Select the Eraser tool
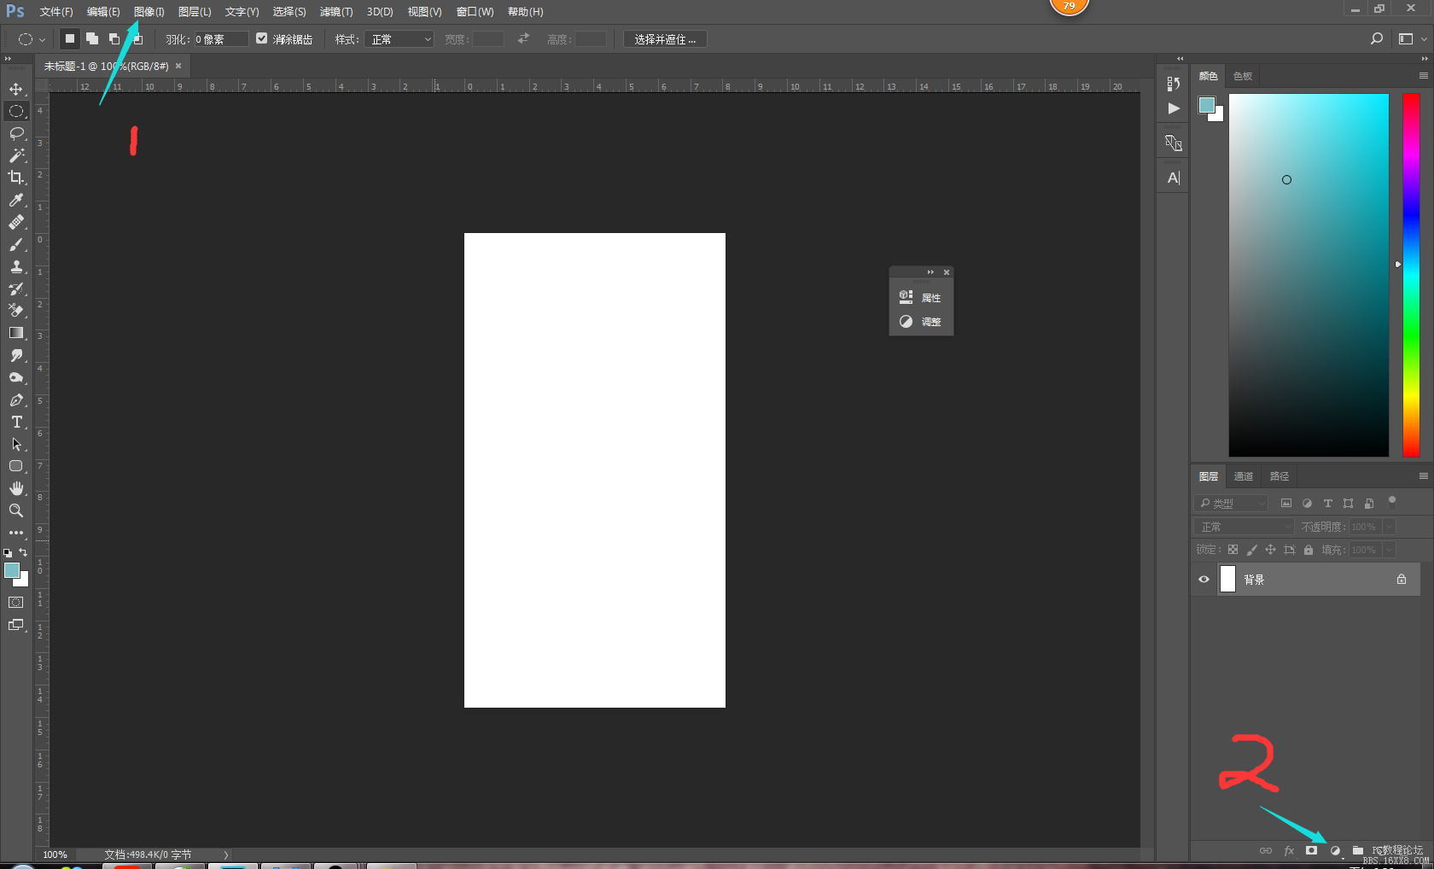Screen dimensions: 1434x869 coord(16,311)
